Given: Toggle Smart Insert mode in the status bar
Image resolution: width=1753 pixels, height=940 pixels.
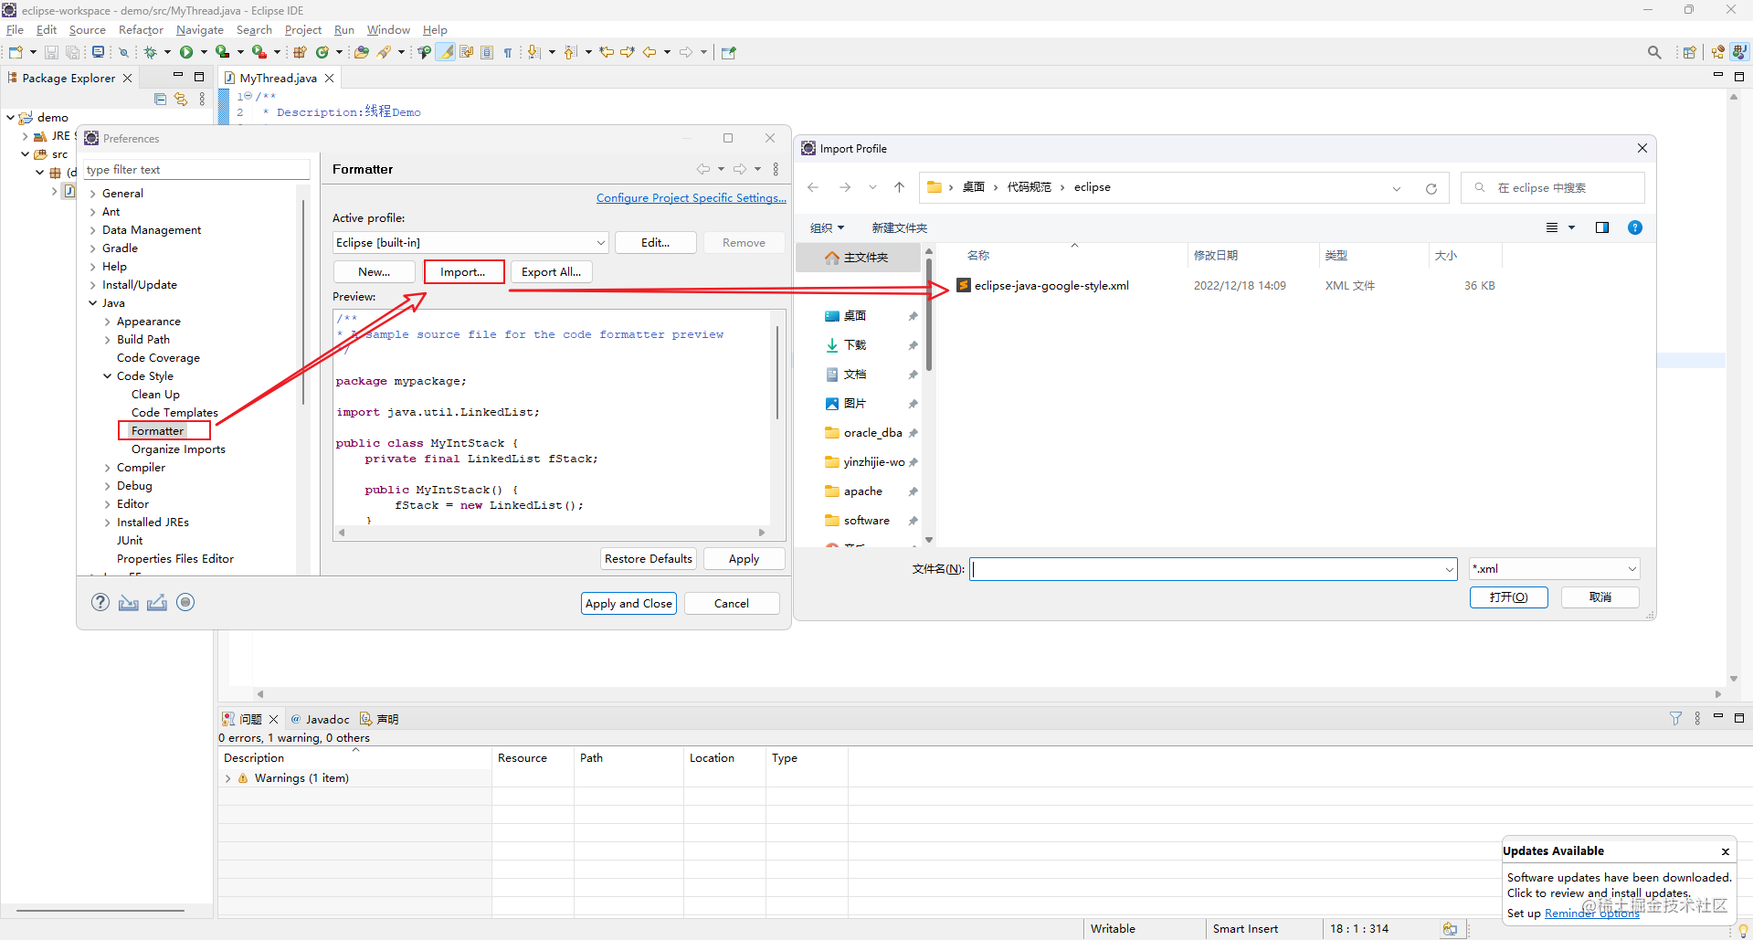Looking at the screenshot, I should pos(1245,928).
